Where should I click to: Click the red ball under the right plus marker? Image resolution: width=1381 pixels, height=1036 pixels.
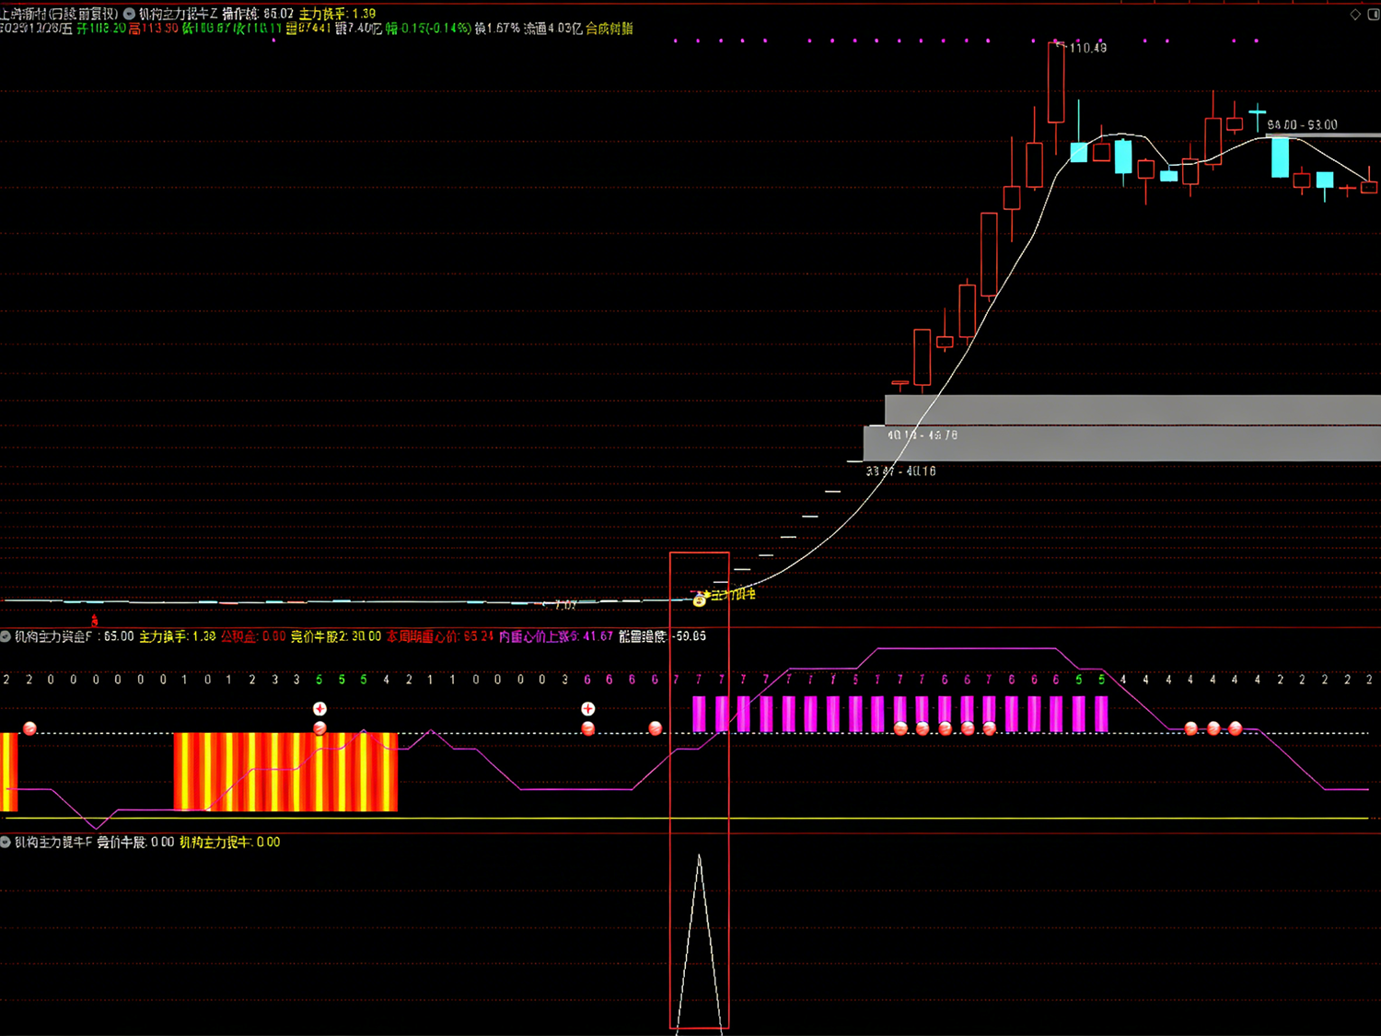tap(587, 728)
